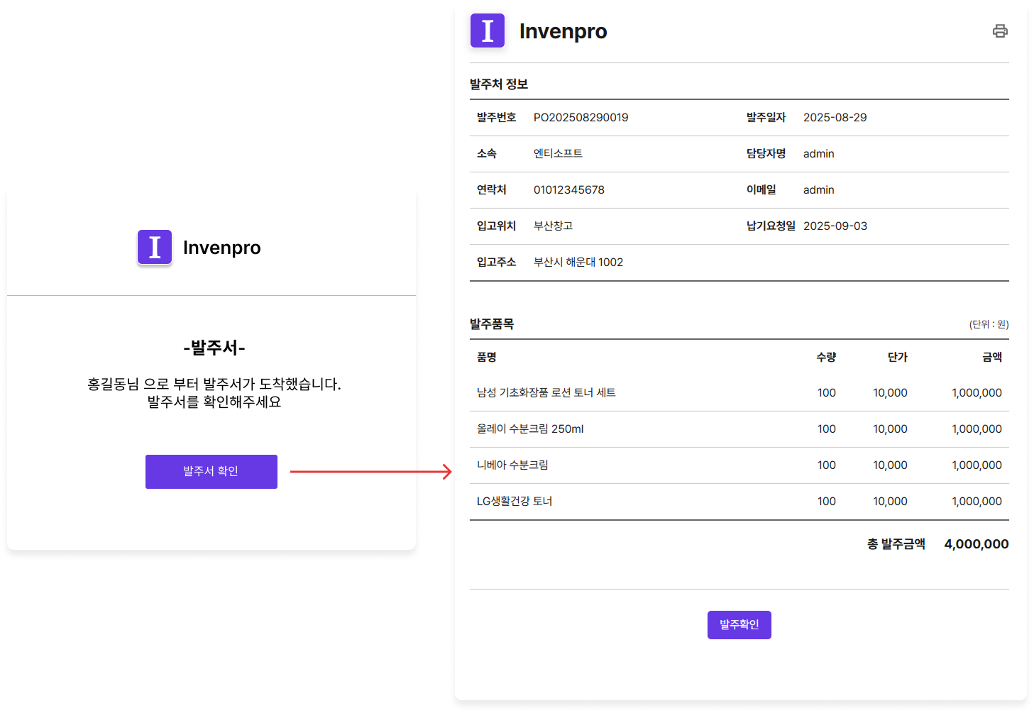Image resolution: width=1034 pixels, height=713 pixels.
Task: Select order number PO202508290019
Action: 581,118
